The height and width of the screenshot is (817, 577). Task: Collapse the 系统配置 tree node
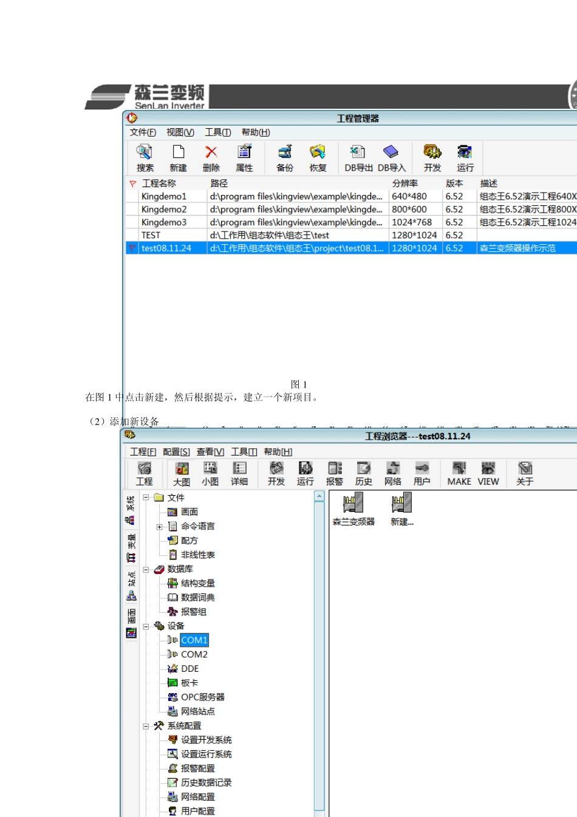point(146,726)
